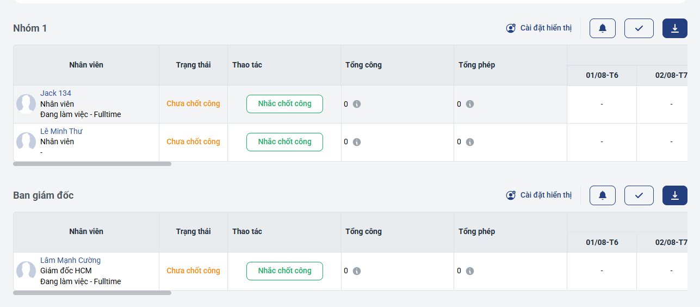Click the Ban giám đốc table horizontal scrollbar
Viewport: 700px width, 307px height.
pos(92,293)
